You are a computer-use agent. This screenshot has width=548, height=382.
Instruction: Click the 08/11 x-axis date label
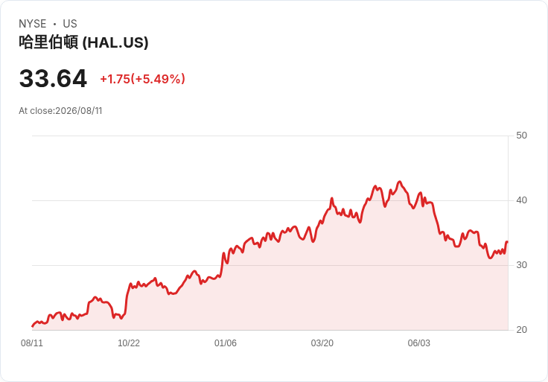[32, 343]
